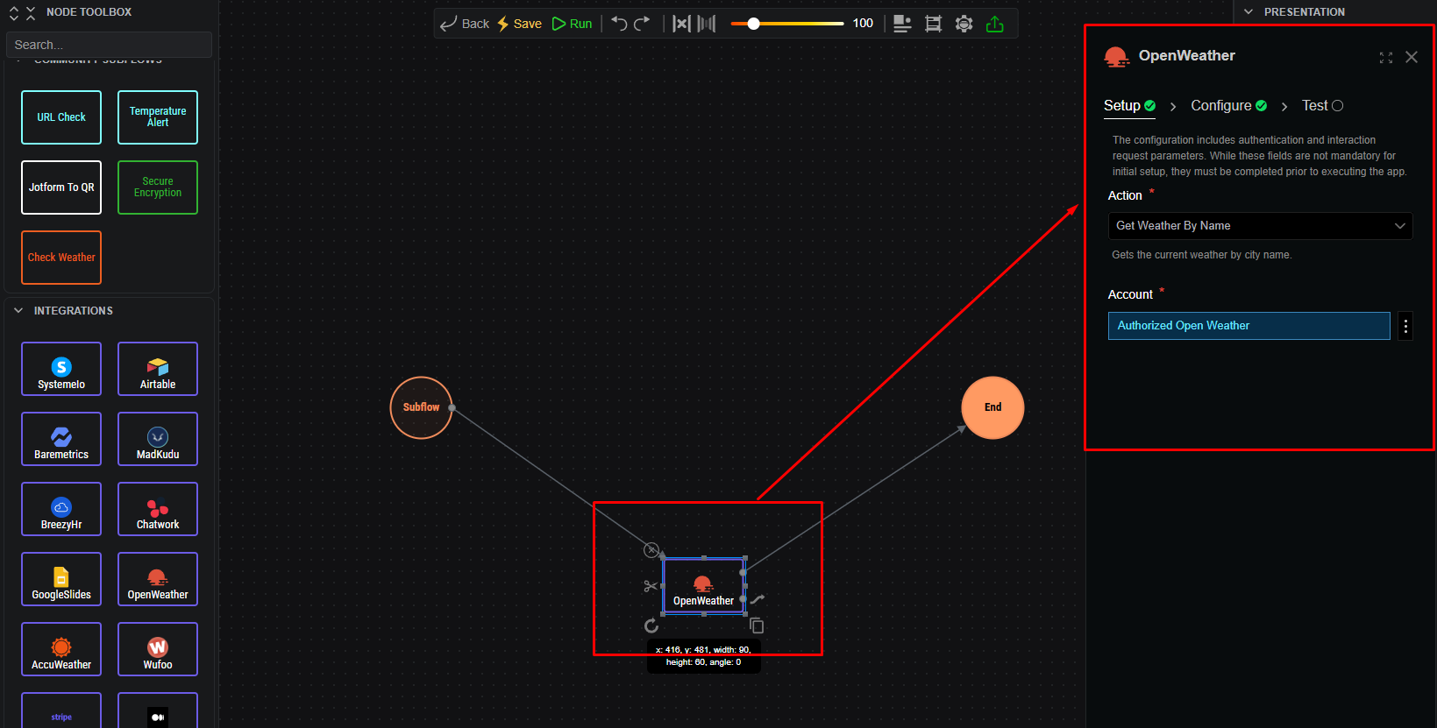1437x728 pixels.
Task: Select the End node on canvas
Action: tap(992, 407)
